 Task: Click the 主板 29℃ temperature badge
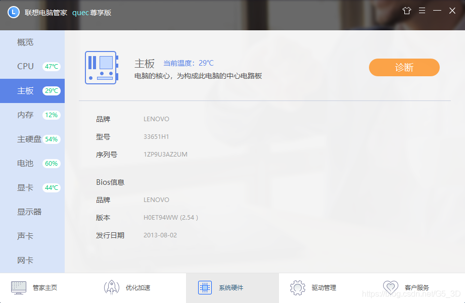pyautogui.click(x=52, y=90)
